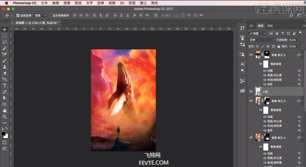306x167 pixels.
Task: Select the Hand tool
Action: coord(5,110)
